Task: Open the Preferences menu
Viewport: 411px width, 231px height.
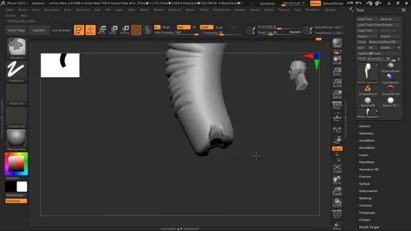Action: click(x=221, y=10)
